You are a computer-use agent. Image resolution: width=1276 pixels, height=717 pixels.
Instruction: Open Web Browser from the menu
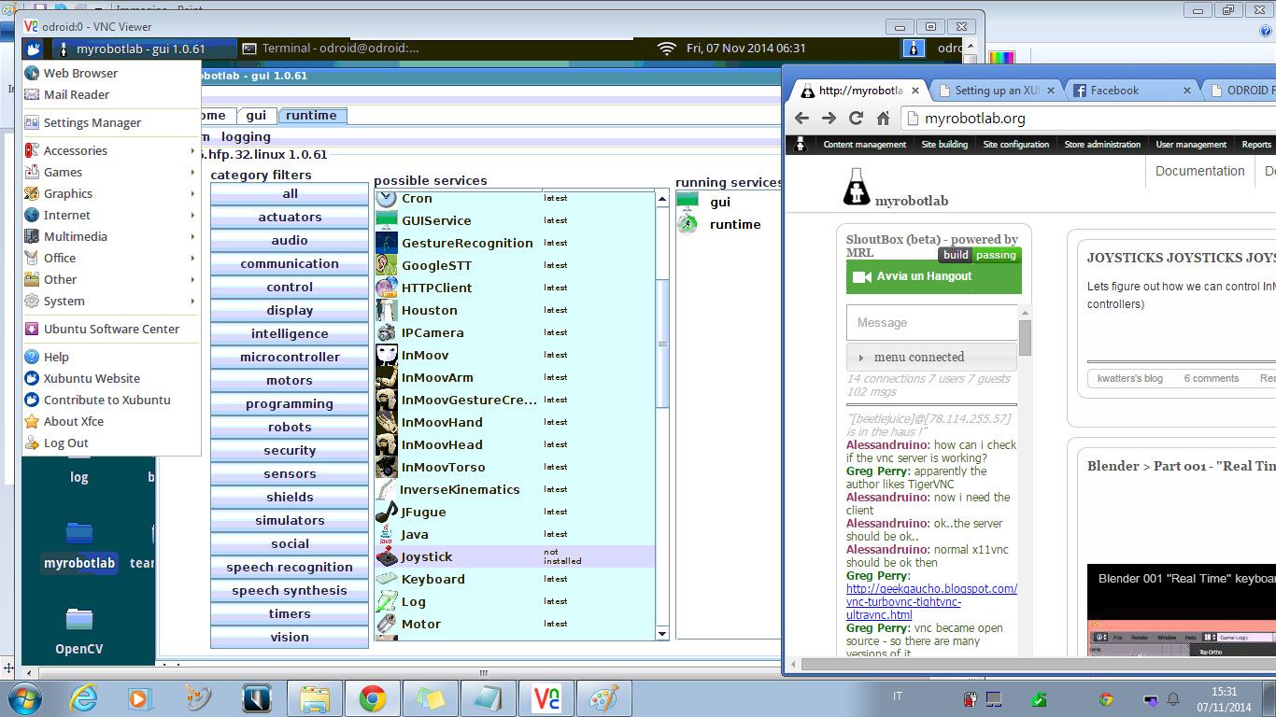point(111,73)
